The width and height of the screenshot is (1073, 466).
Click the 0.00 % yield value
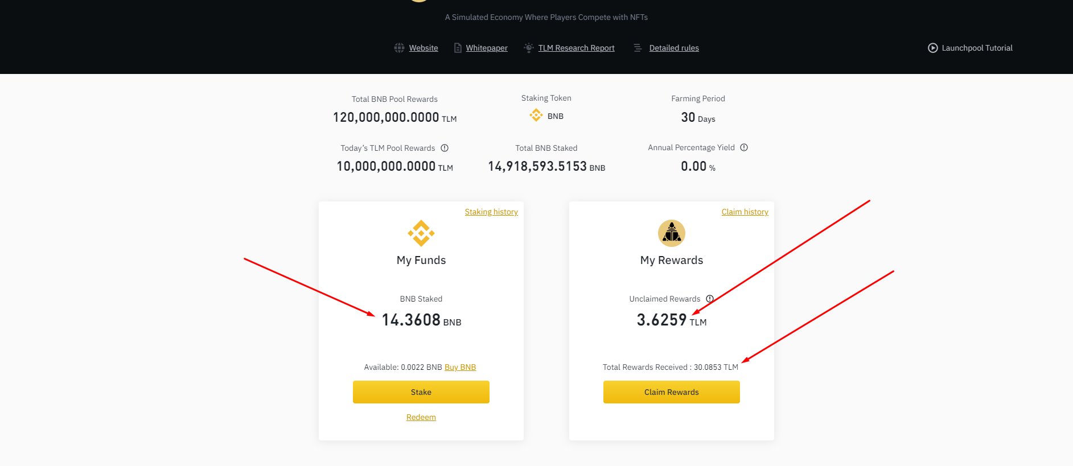(698, 167)
